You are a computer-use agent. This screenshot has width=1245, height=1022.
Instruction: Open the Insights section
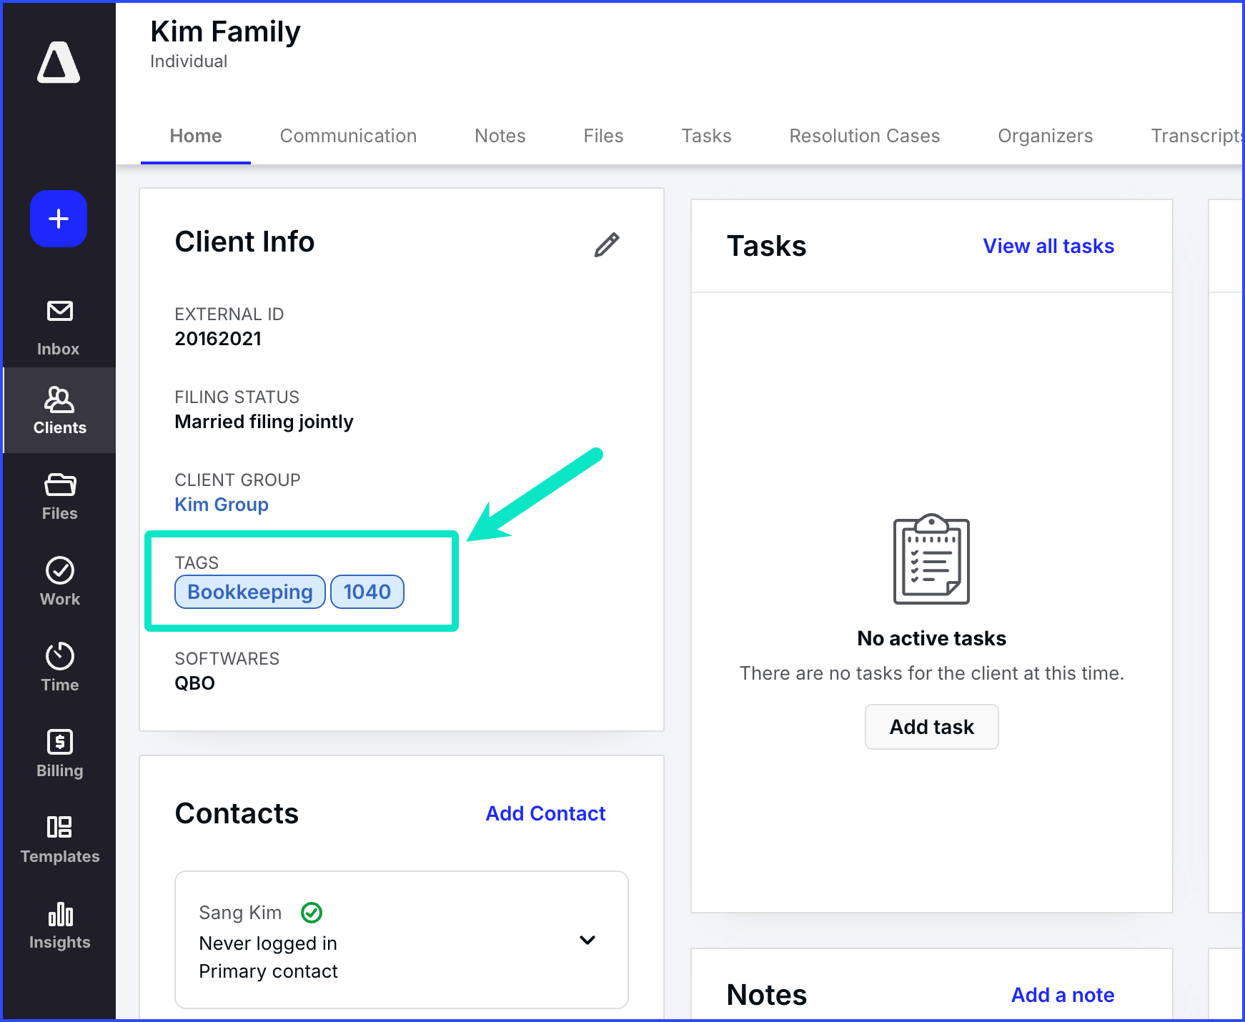(x=59, y=925)
